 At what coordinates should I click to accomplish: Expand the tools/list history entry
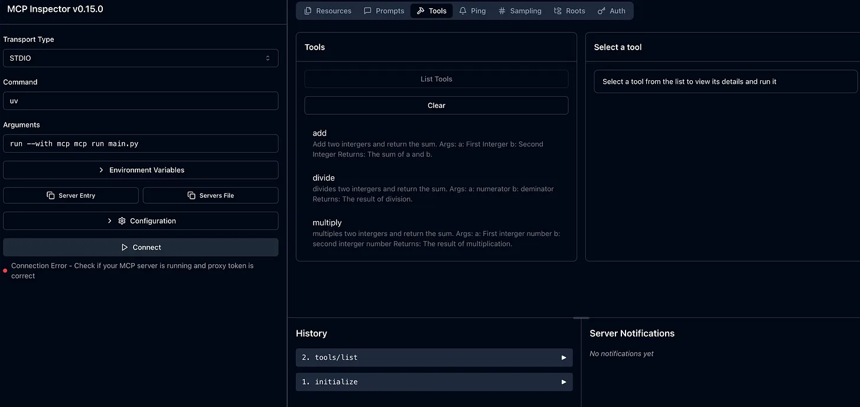point(434,357)
